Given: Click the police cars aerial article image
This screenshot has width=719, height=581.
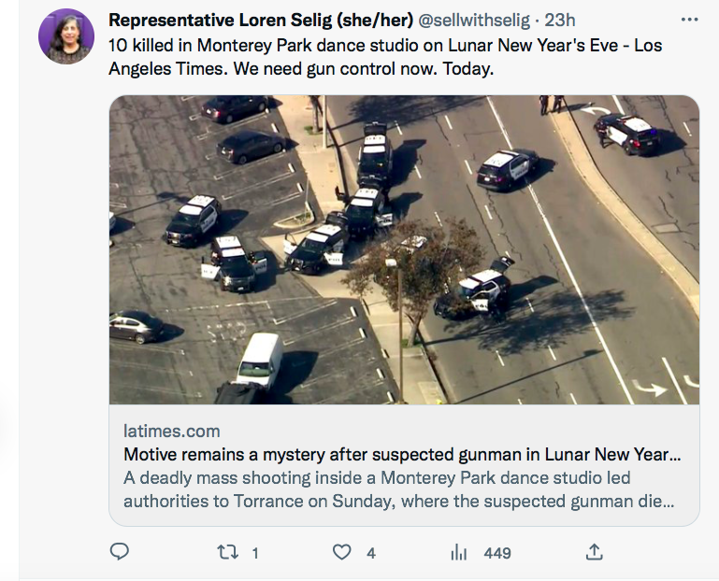Looking at the screenshot, I should (404, 249).
